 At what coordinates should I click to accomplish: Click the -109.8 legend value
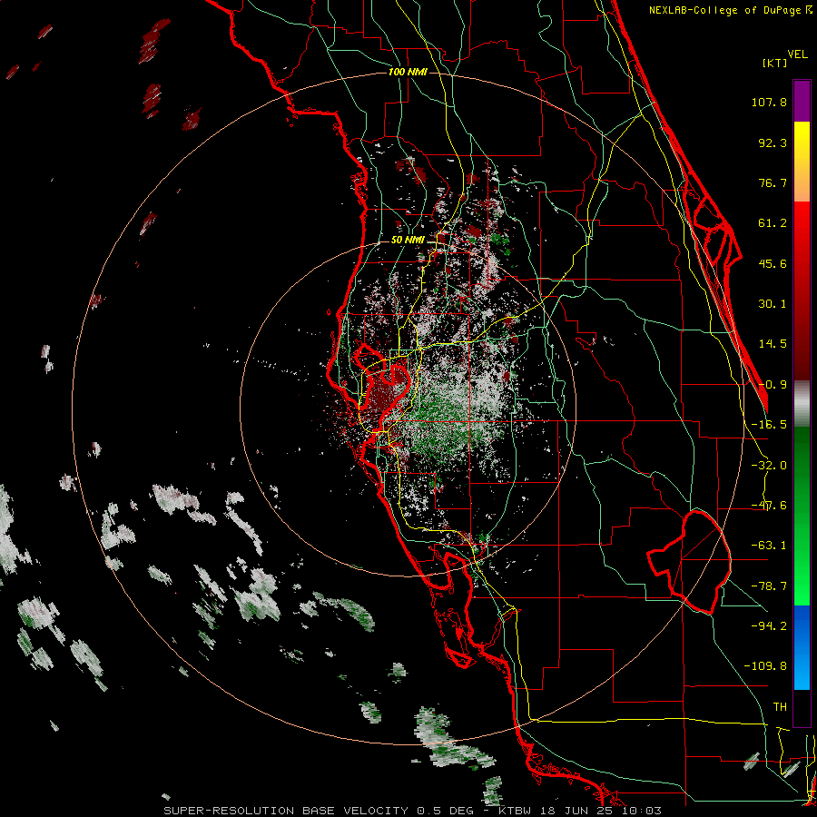pos(765,666)
